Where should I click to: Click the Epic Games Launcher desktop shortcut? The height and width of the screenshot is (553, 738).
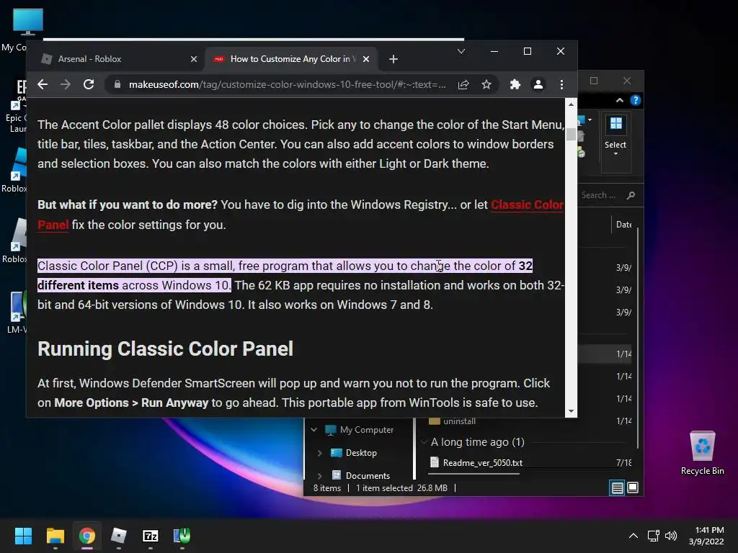click(x=17, y=107)
